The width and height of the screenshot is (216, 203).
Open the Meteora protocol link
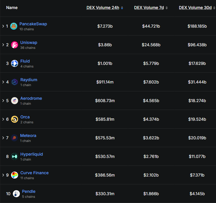(28, 136)
